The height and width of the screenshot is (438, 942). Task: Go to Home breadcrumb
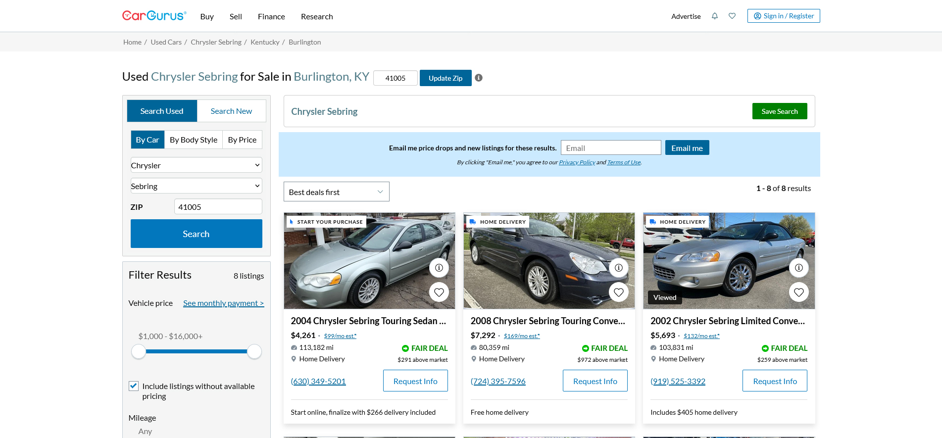[x=132, y=42]
